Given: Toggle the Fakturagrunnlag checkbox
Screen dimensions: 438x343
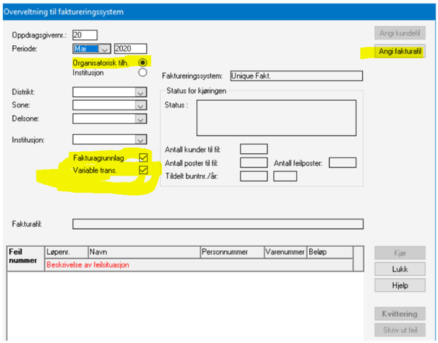Looking at the screenshot, I should pos(143,158).
